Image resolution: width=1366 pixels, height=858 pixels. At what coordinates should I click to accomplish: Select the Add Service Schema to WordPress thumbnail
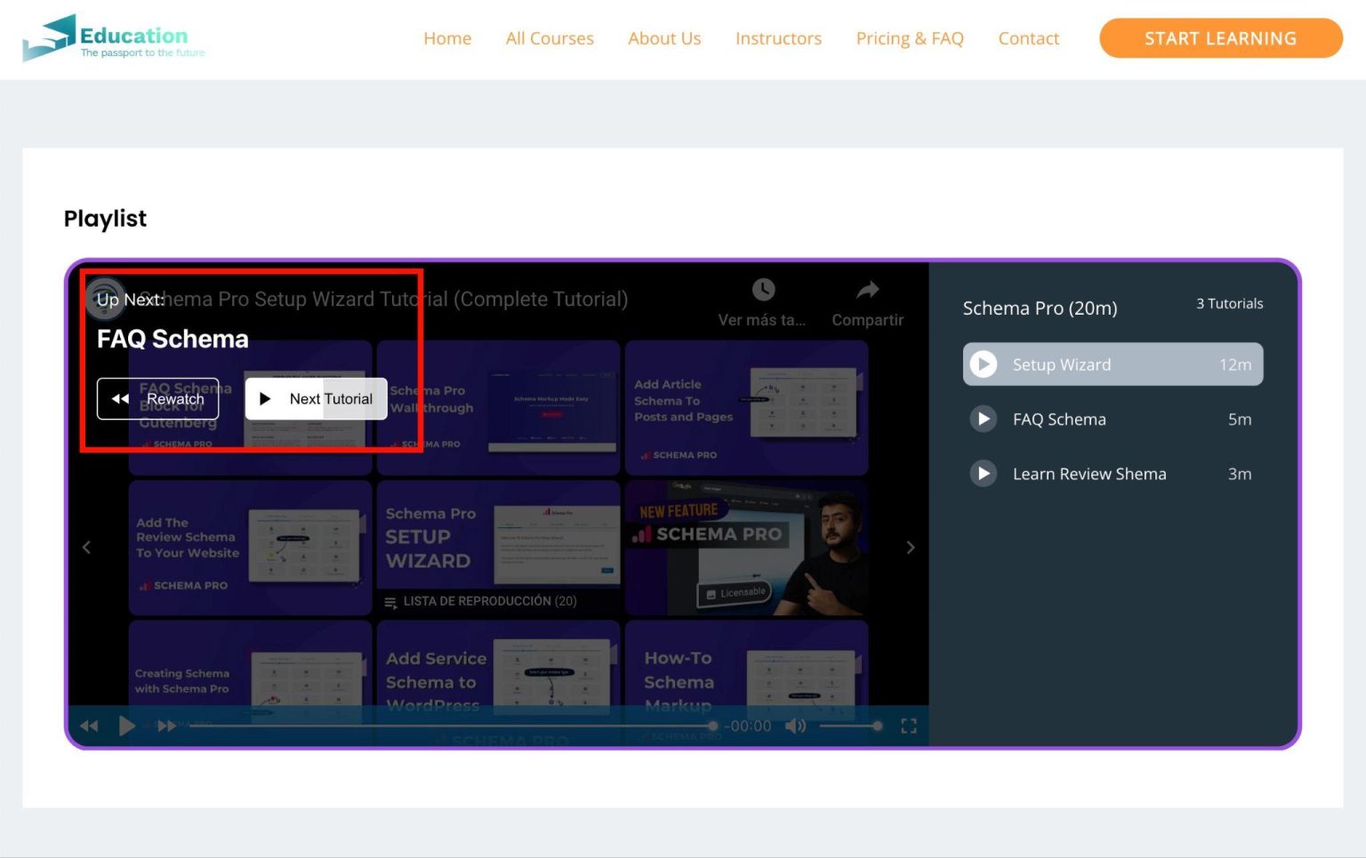498,683
